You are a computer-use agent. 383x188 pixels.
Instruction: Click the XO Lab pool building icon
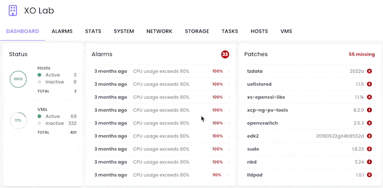click(13, 10)
